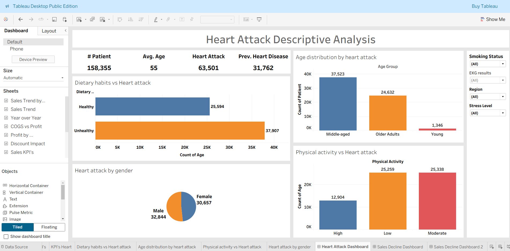
Task: Click the Show/Hide Cards toolbar icon
Action: (246, 19)
